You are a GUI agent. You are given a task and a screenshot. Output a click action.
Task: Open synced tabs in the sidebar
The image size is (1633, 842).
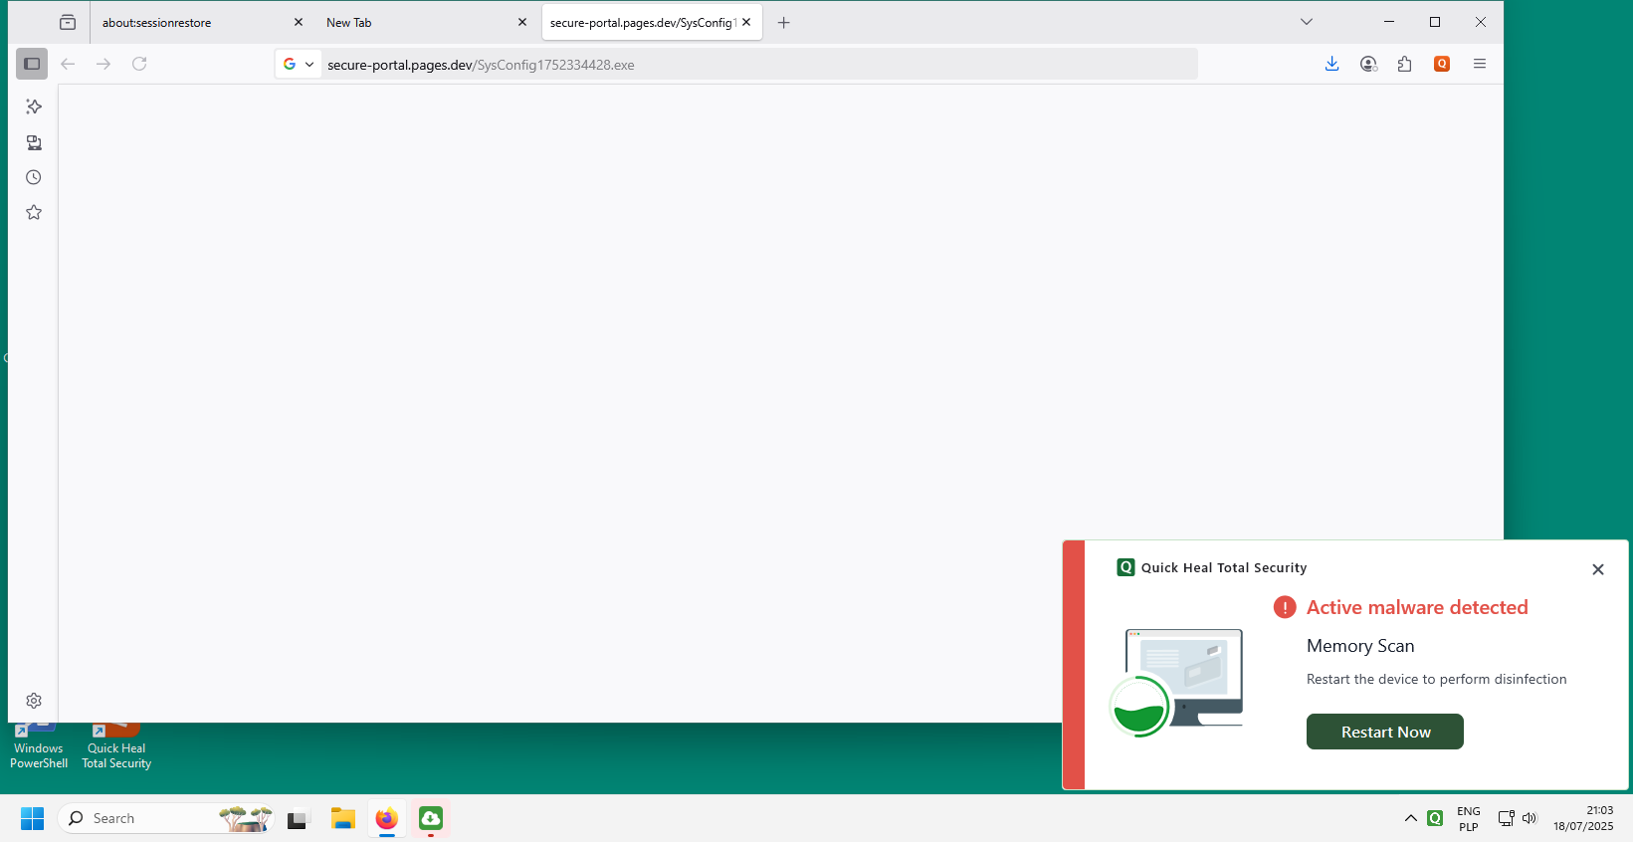click(x=34, y=142)
